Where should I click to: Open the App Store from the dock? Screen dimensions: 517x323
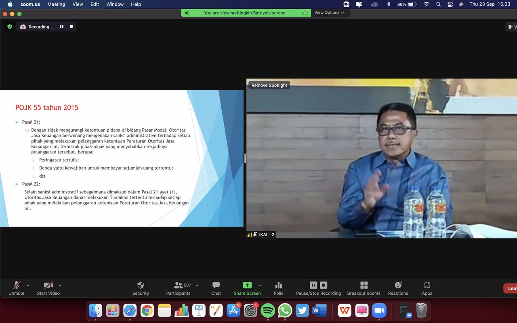tap(233, 310)
